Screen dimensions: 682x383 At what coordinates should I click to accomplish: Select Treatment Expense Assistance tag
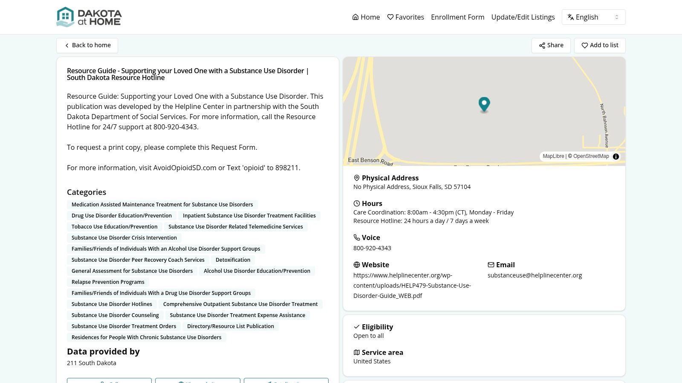click(237, 315)
